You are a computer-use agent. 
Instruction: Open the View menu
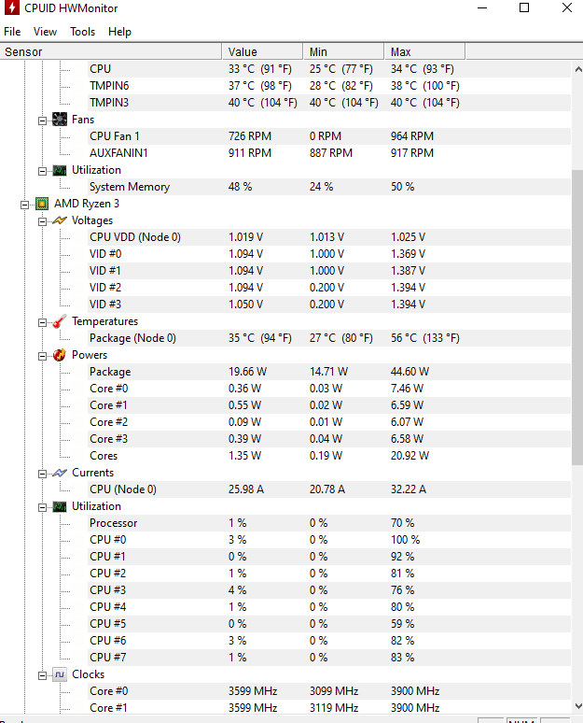click(45, 32)
